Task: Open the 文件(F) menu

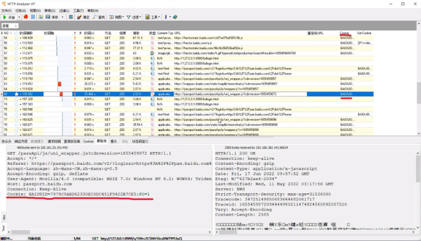Action: pyautogui.click(x=7, y=11)
